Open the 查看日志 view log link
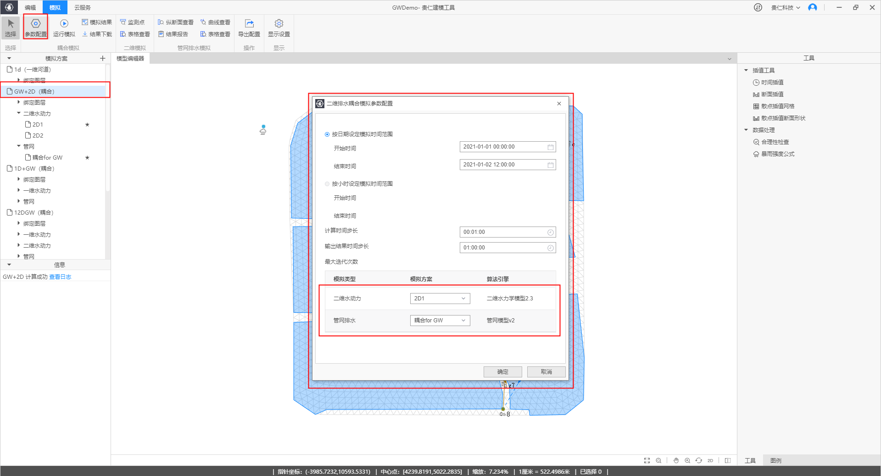 click(60, 277)
